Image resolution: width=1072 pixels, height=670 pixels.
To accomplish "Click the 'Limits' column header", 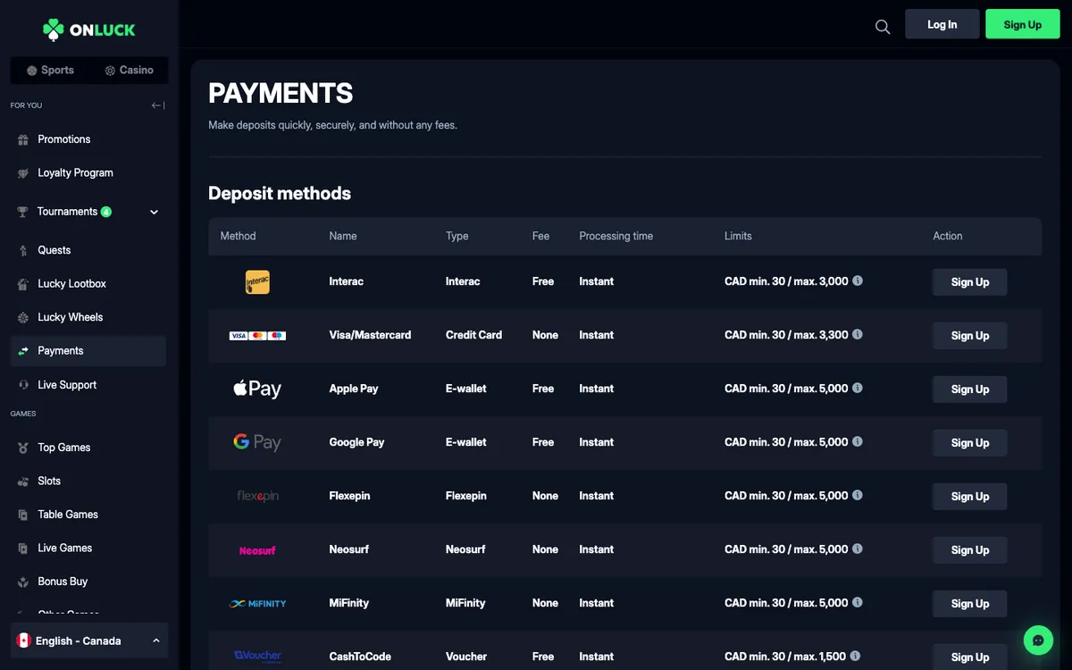I will pyautogui.click(x=738, y=236).
